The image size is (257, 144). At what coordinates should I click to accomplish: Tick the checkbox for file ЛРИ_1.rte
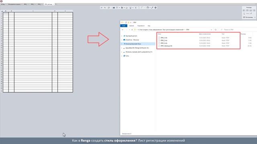click(159, 38)
